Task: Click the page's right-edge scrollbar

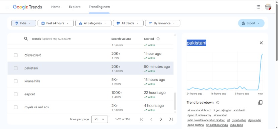Action: 277,32
